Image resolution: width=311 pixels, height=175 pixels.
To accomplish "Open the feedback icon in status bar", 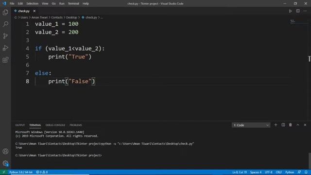I will [299, 172].
